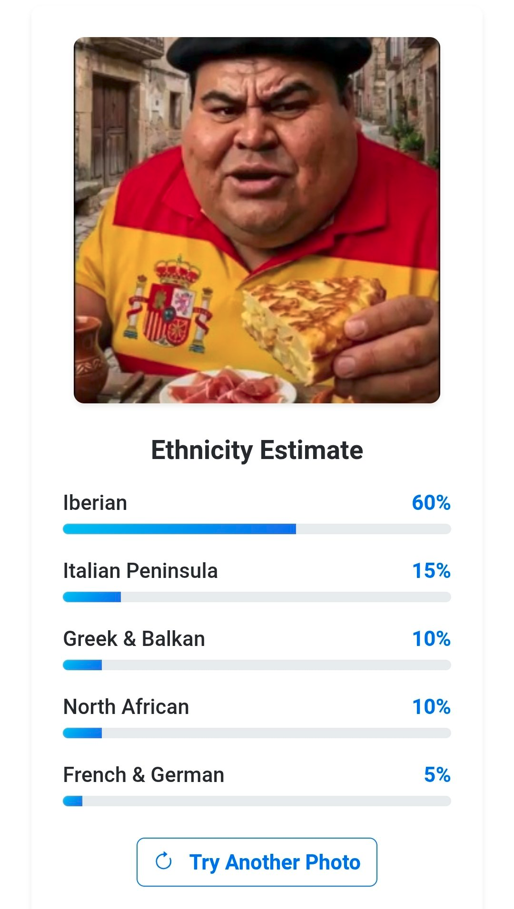Select the Italian Peninsula label

click(140, 571)
